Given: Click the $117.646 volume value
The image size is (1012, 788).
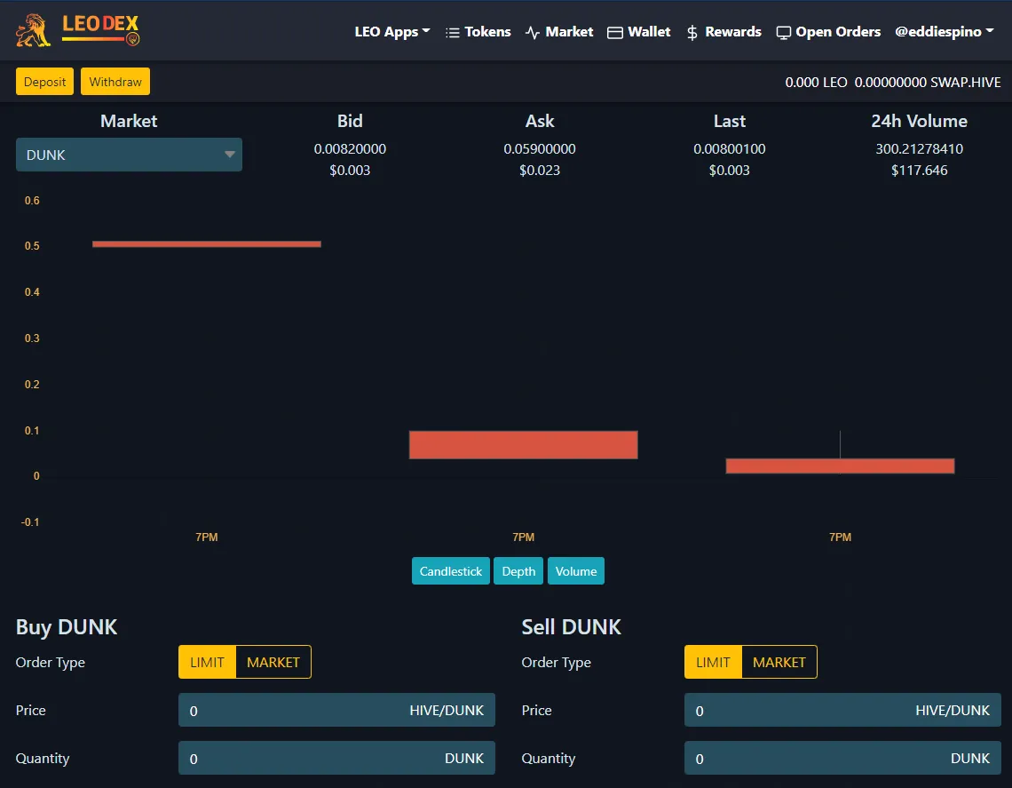Looking at the screenshot, I should click(x=919, y=171).
